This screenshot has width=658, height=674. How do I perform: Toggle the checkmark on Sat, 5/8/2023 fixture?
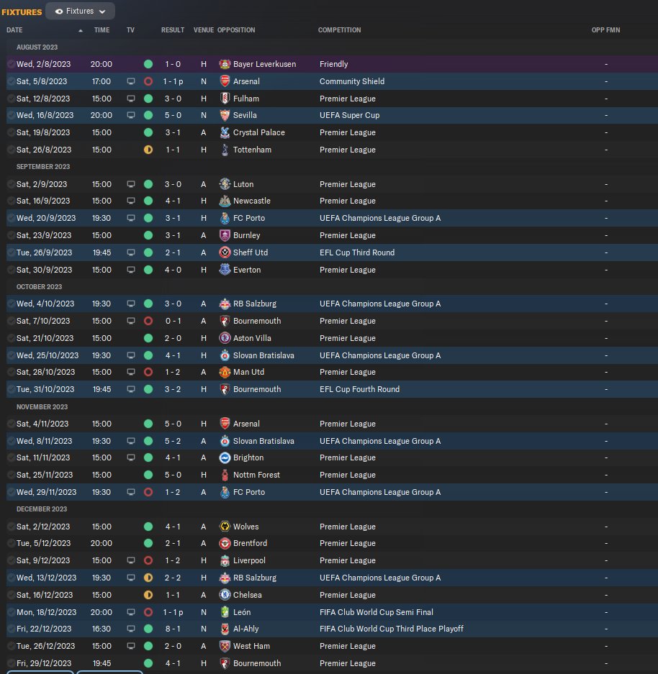coord(11,81)
